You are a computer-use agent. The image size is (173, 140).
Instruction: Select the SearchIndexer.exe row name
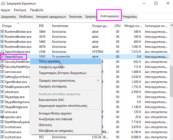tap(18, 52)
